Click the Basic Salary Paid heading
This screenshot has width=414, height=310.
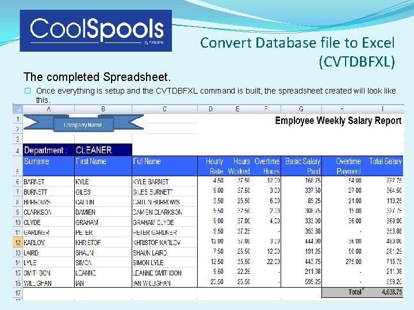pyautogui.click(x=301, y=166)
